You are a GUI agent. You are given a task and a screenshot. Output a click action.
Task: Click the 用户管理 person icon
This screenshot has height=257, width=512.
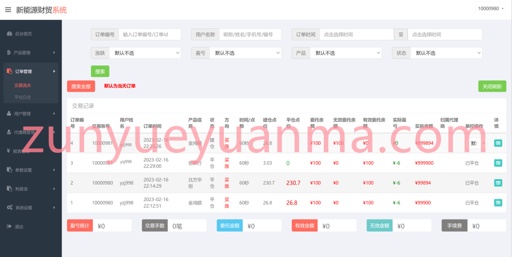click(9, 114)
